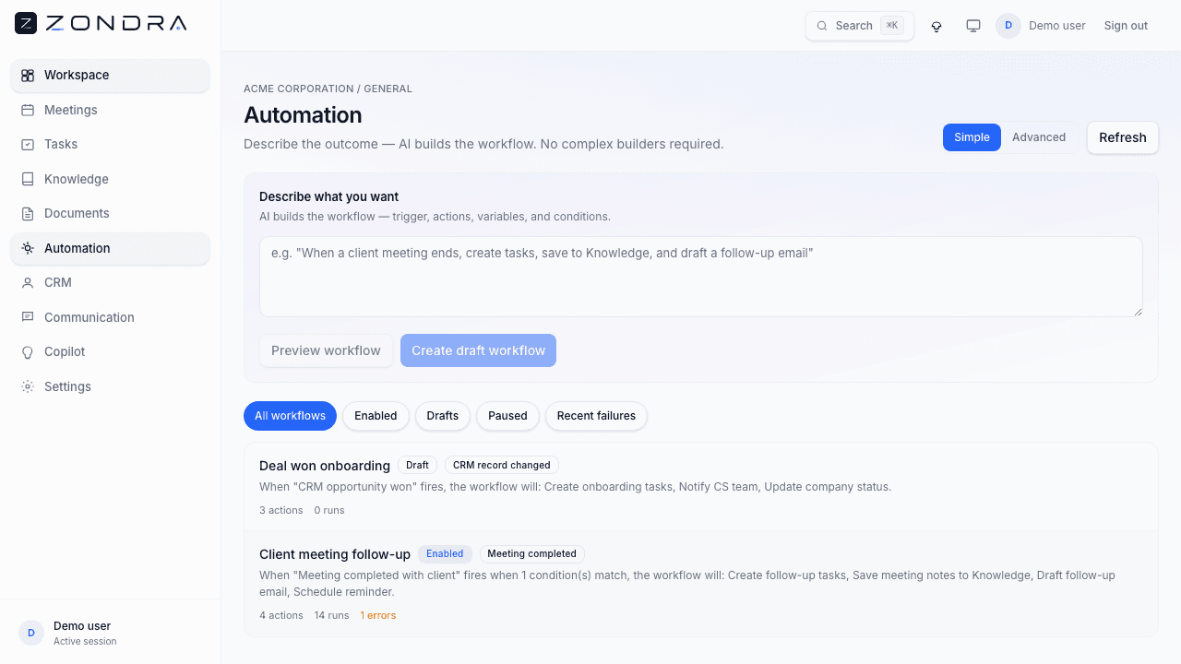The image size is (1181, 664).
Task: Click the ACME CORPORATION / GENERAL breadcrumb
Action: 328,89
